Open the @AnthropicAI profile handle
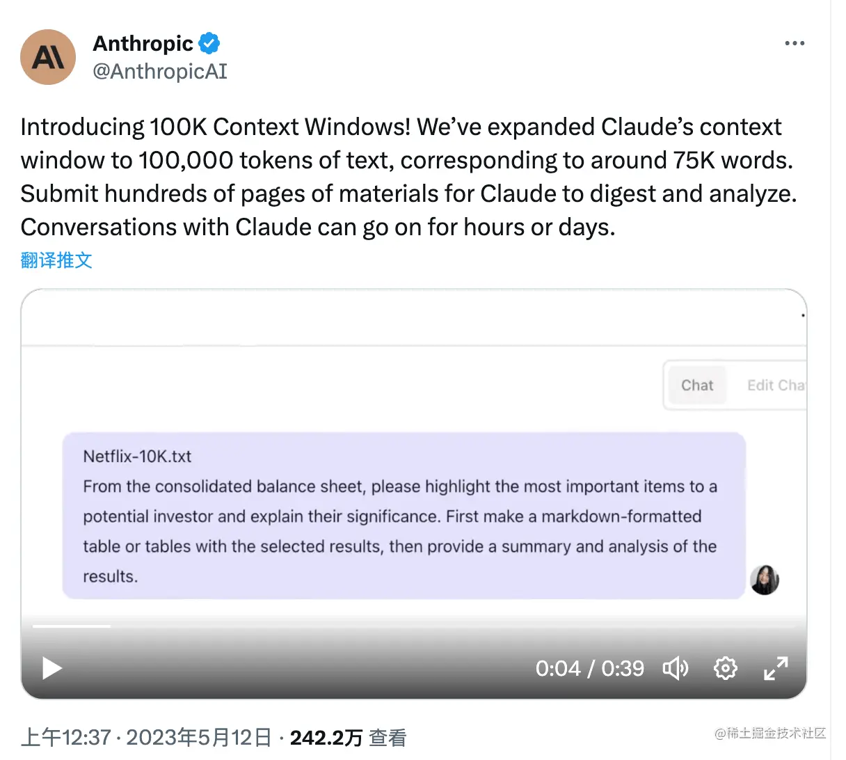The image size is (846, 760). click(160, 70)
